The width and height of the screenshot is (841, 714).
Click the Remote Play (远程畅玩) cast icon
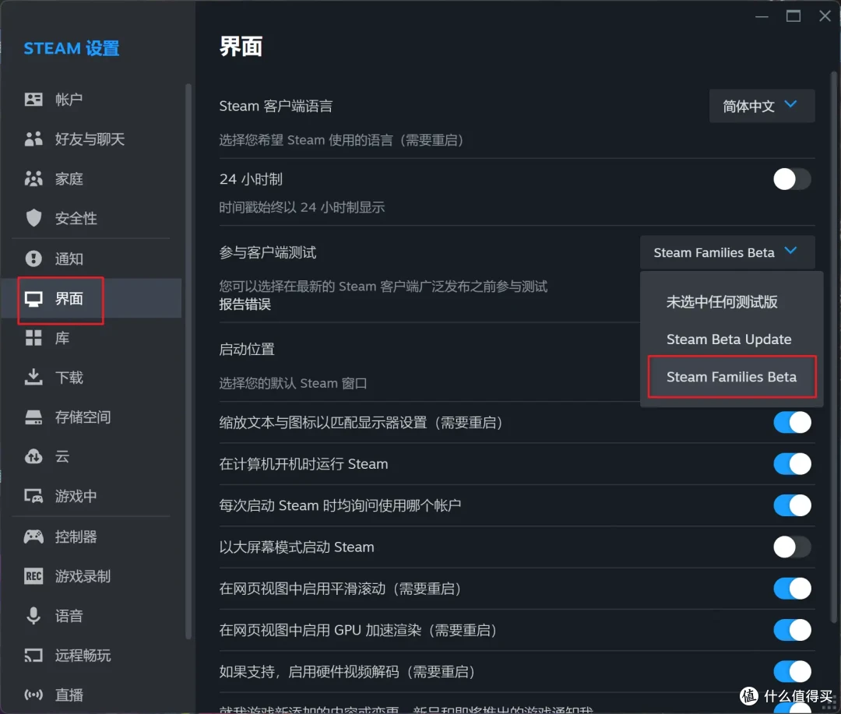pyautogui.click(x=33, y=656)
